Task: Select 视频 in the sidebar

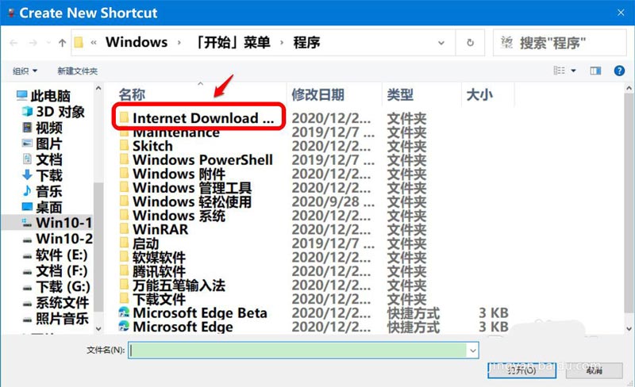Action: (43, 128)
